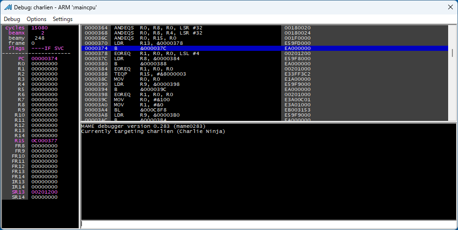The height and width of the screenshot is (230, 458).
Task: Click the PC register value 00000374
Action: tap(44, 58)
